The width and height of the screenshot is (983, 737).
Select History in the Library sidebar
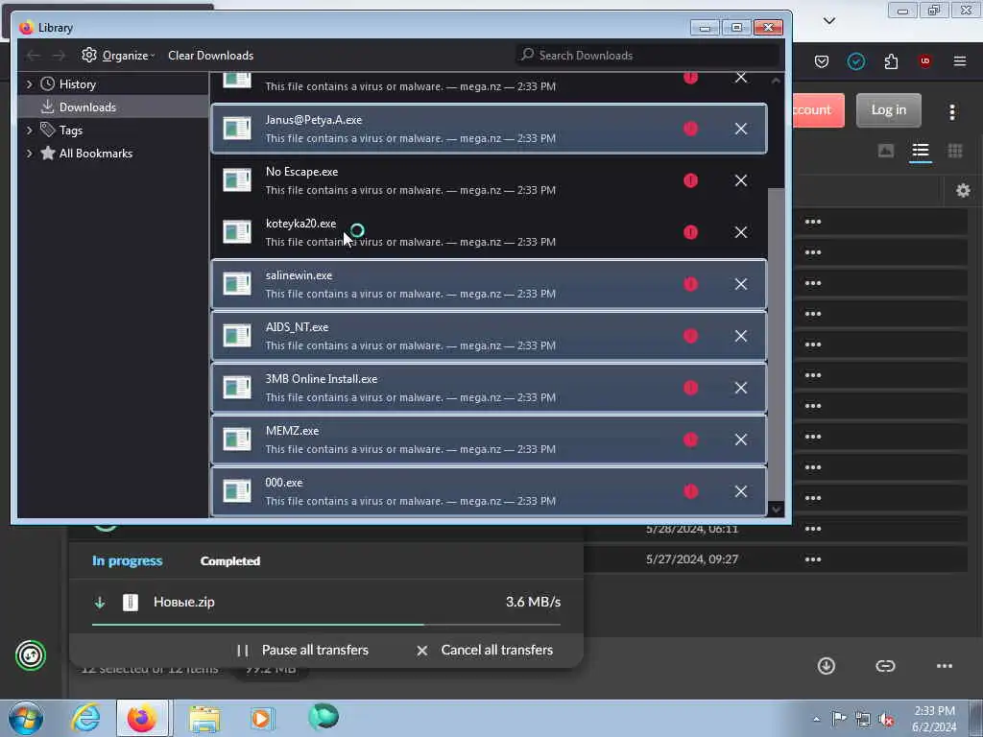click(x=77, y=84)
